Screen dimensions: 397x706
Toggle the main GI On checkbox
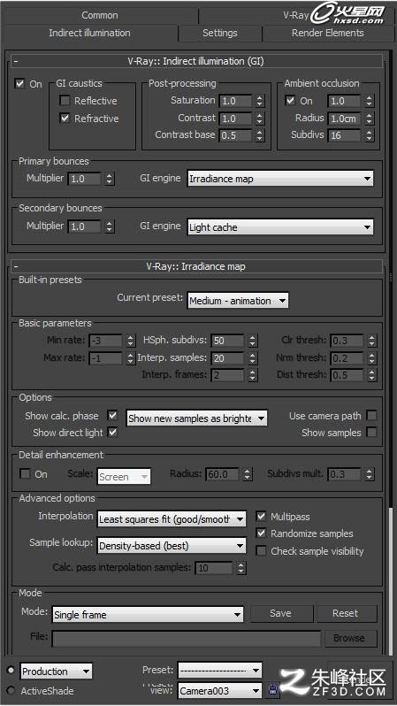coord(19,83)
